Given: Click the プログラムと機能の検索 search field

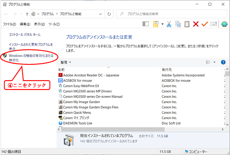Looking at the screenshot, I should (172, 14).
